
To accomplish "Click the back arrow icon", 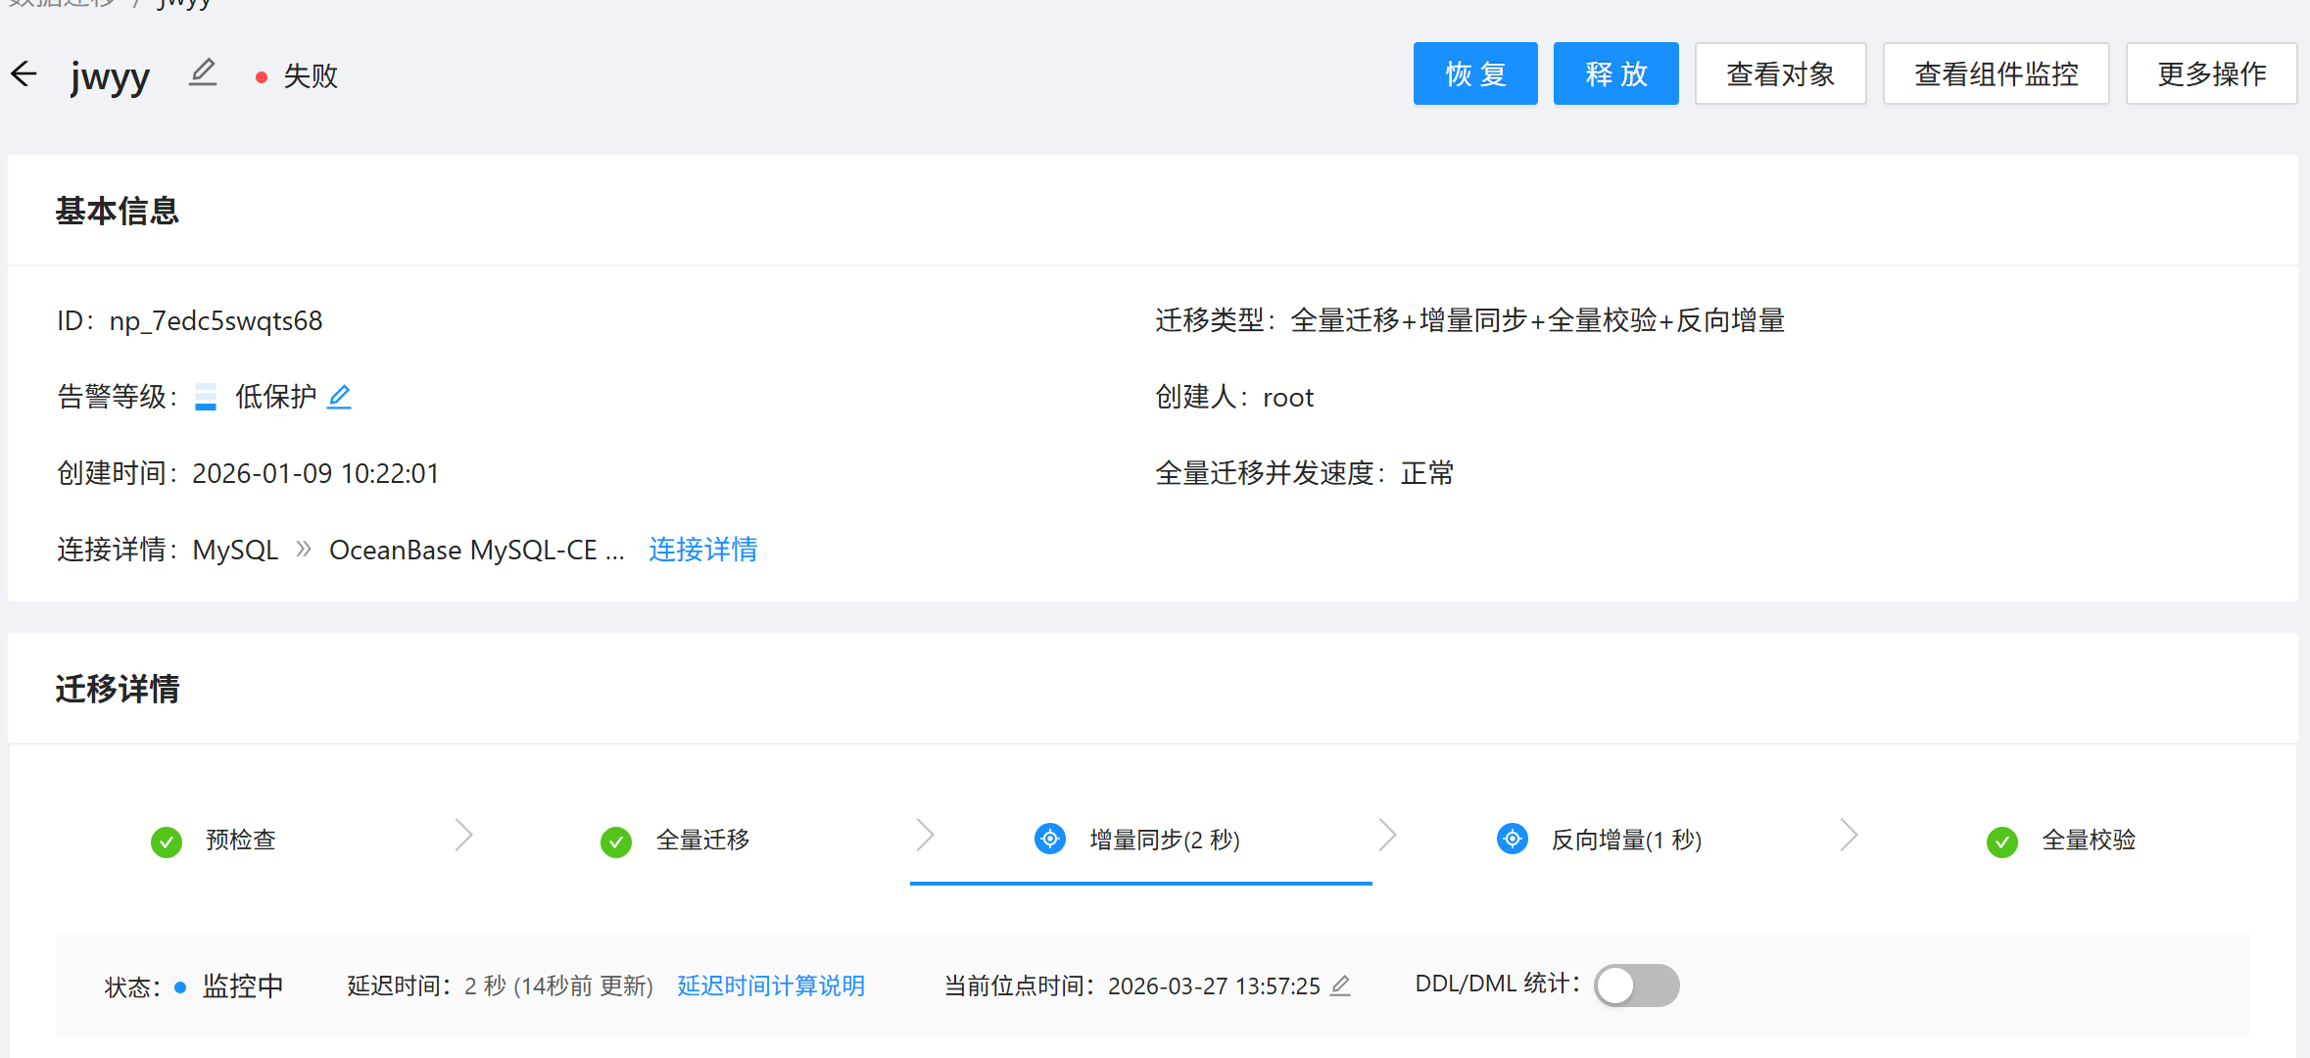I will point(24,74).
